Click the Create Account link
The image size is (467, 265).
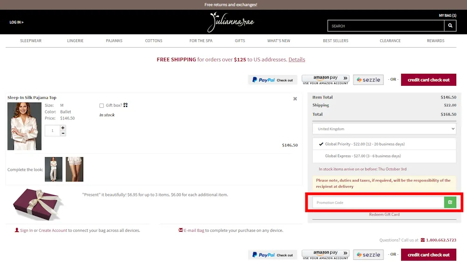53,230
